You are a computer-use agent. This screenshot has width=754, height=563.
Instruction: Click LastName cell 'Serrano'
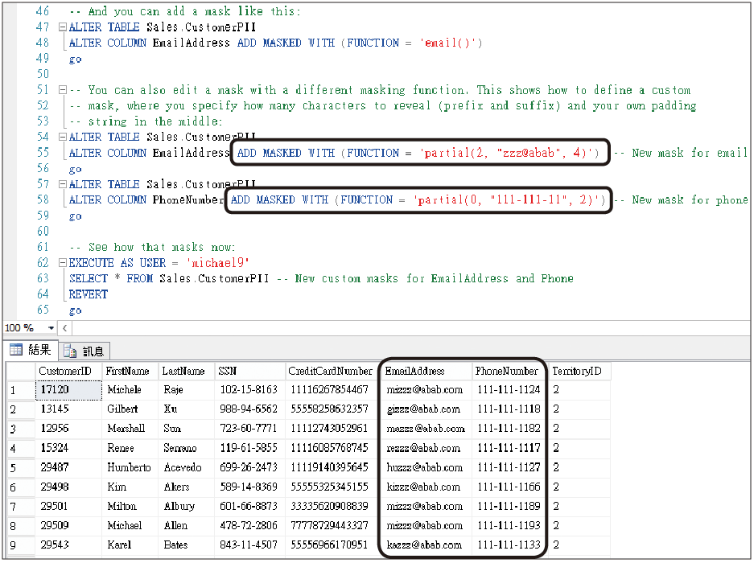pyautogui.click(x=186, y=448)
